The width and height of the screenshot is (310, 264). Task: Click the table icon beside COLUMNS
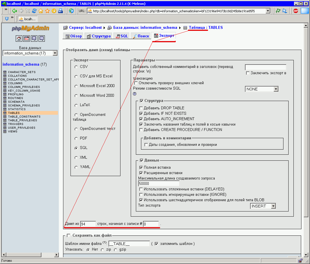pyautogui.click(x=5, y=83)
